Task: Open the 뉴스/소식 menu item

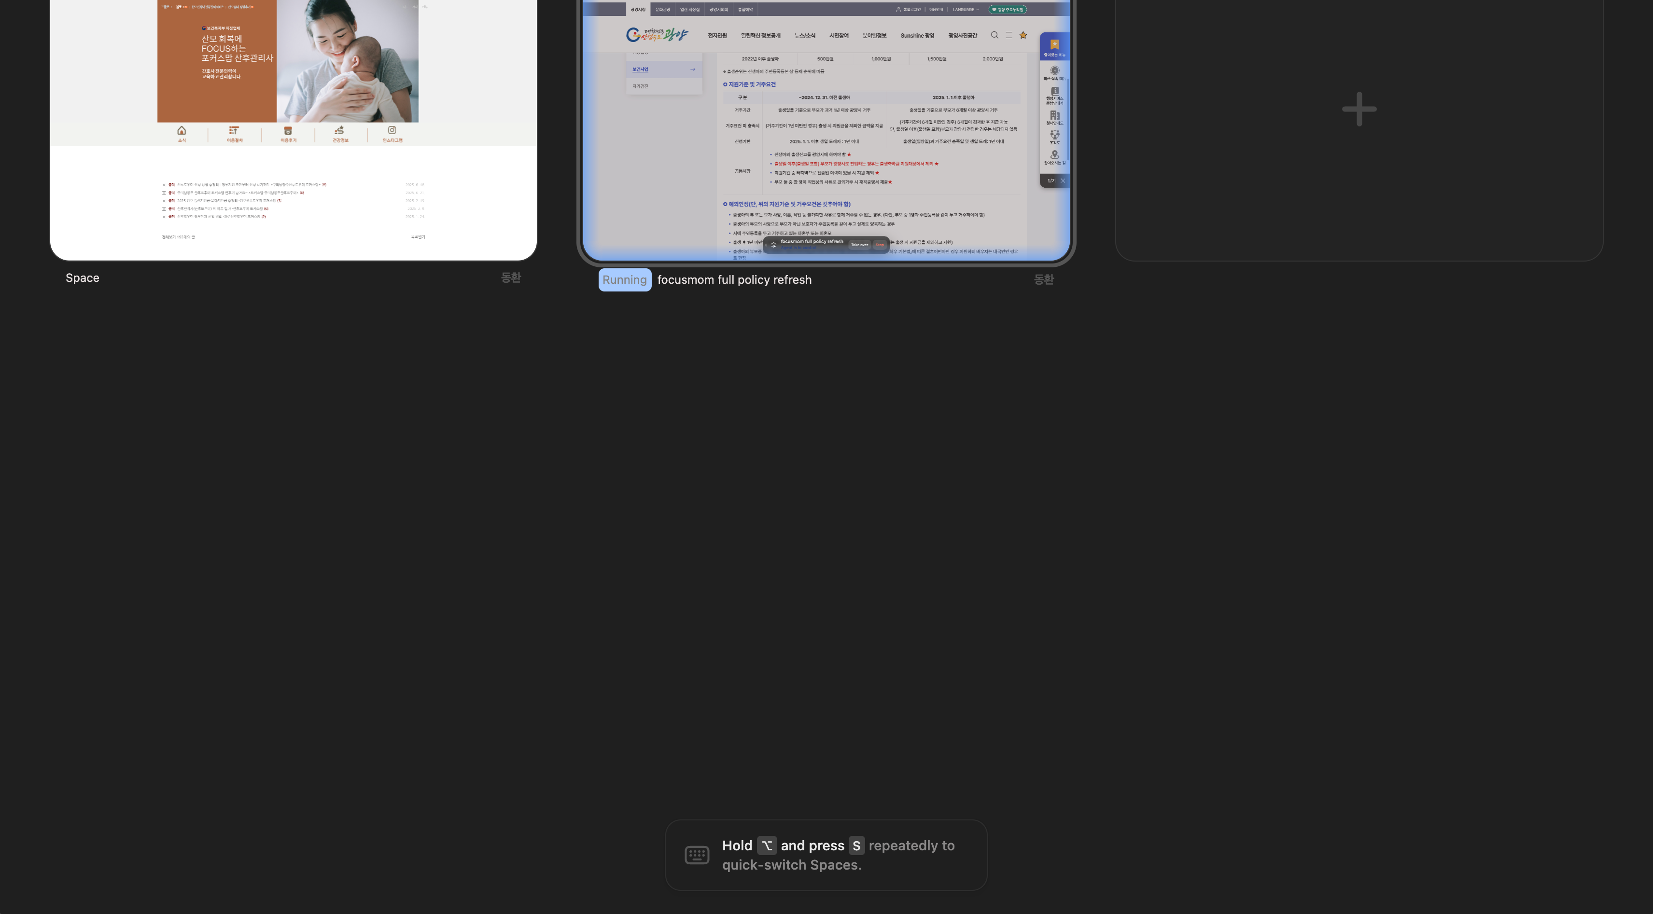Action: pos(805,36)
